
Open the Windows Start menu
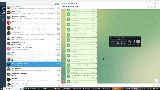(x=1, y=89)
